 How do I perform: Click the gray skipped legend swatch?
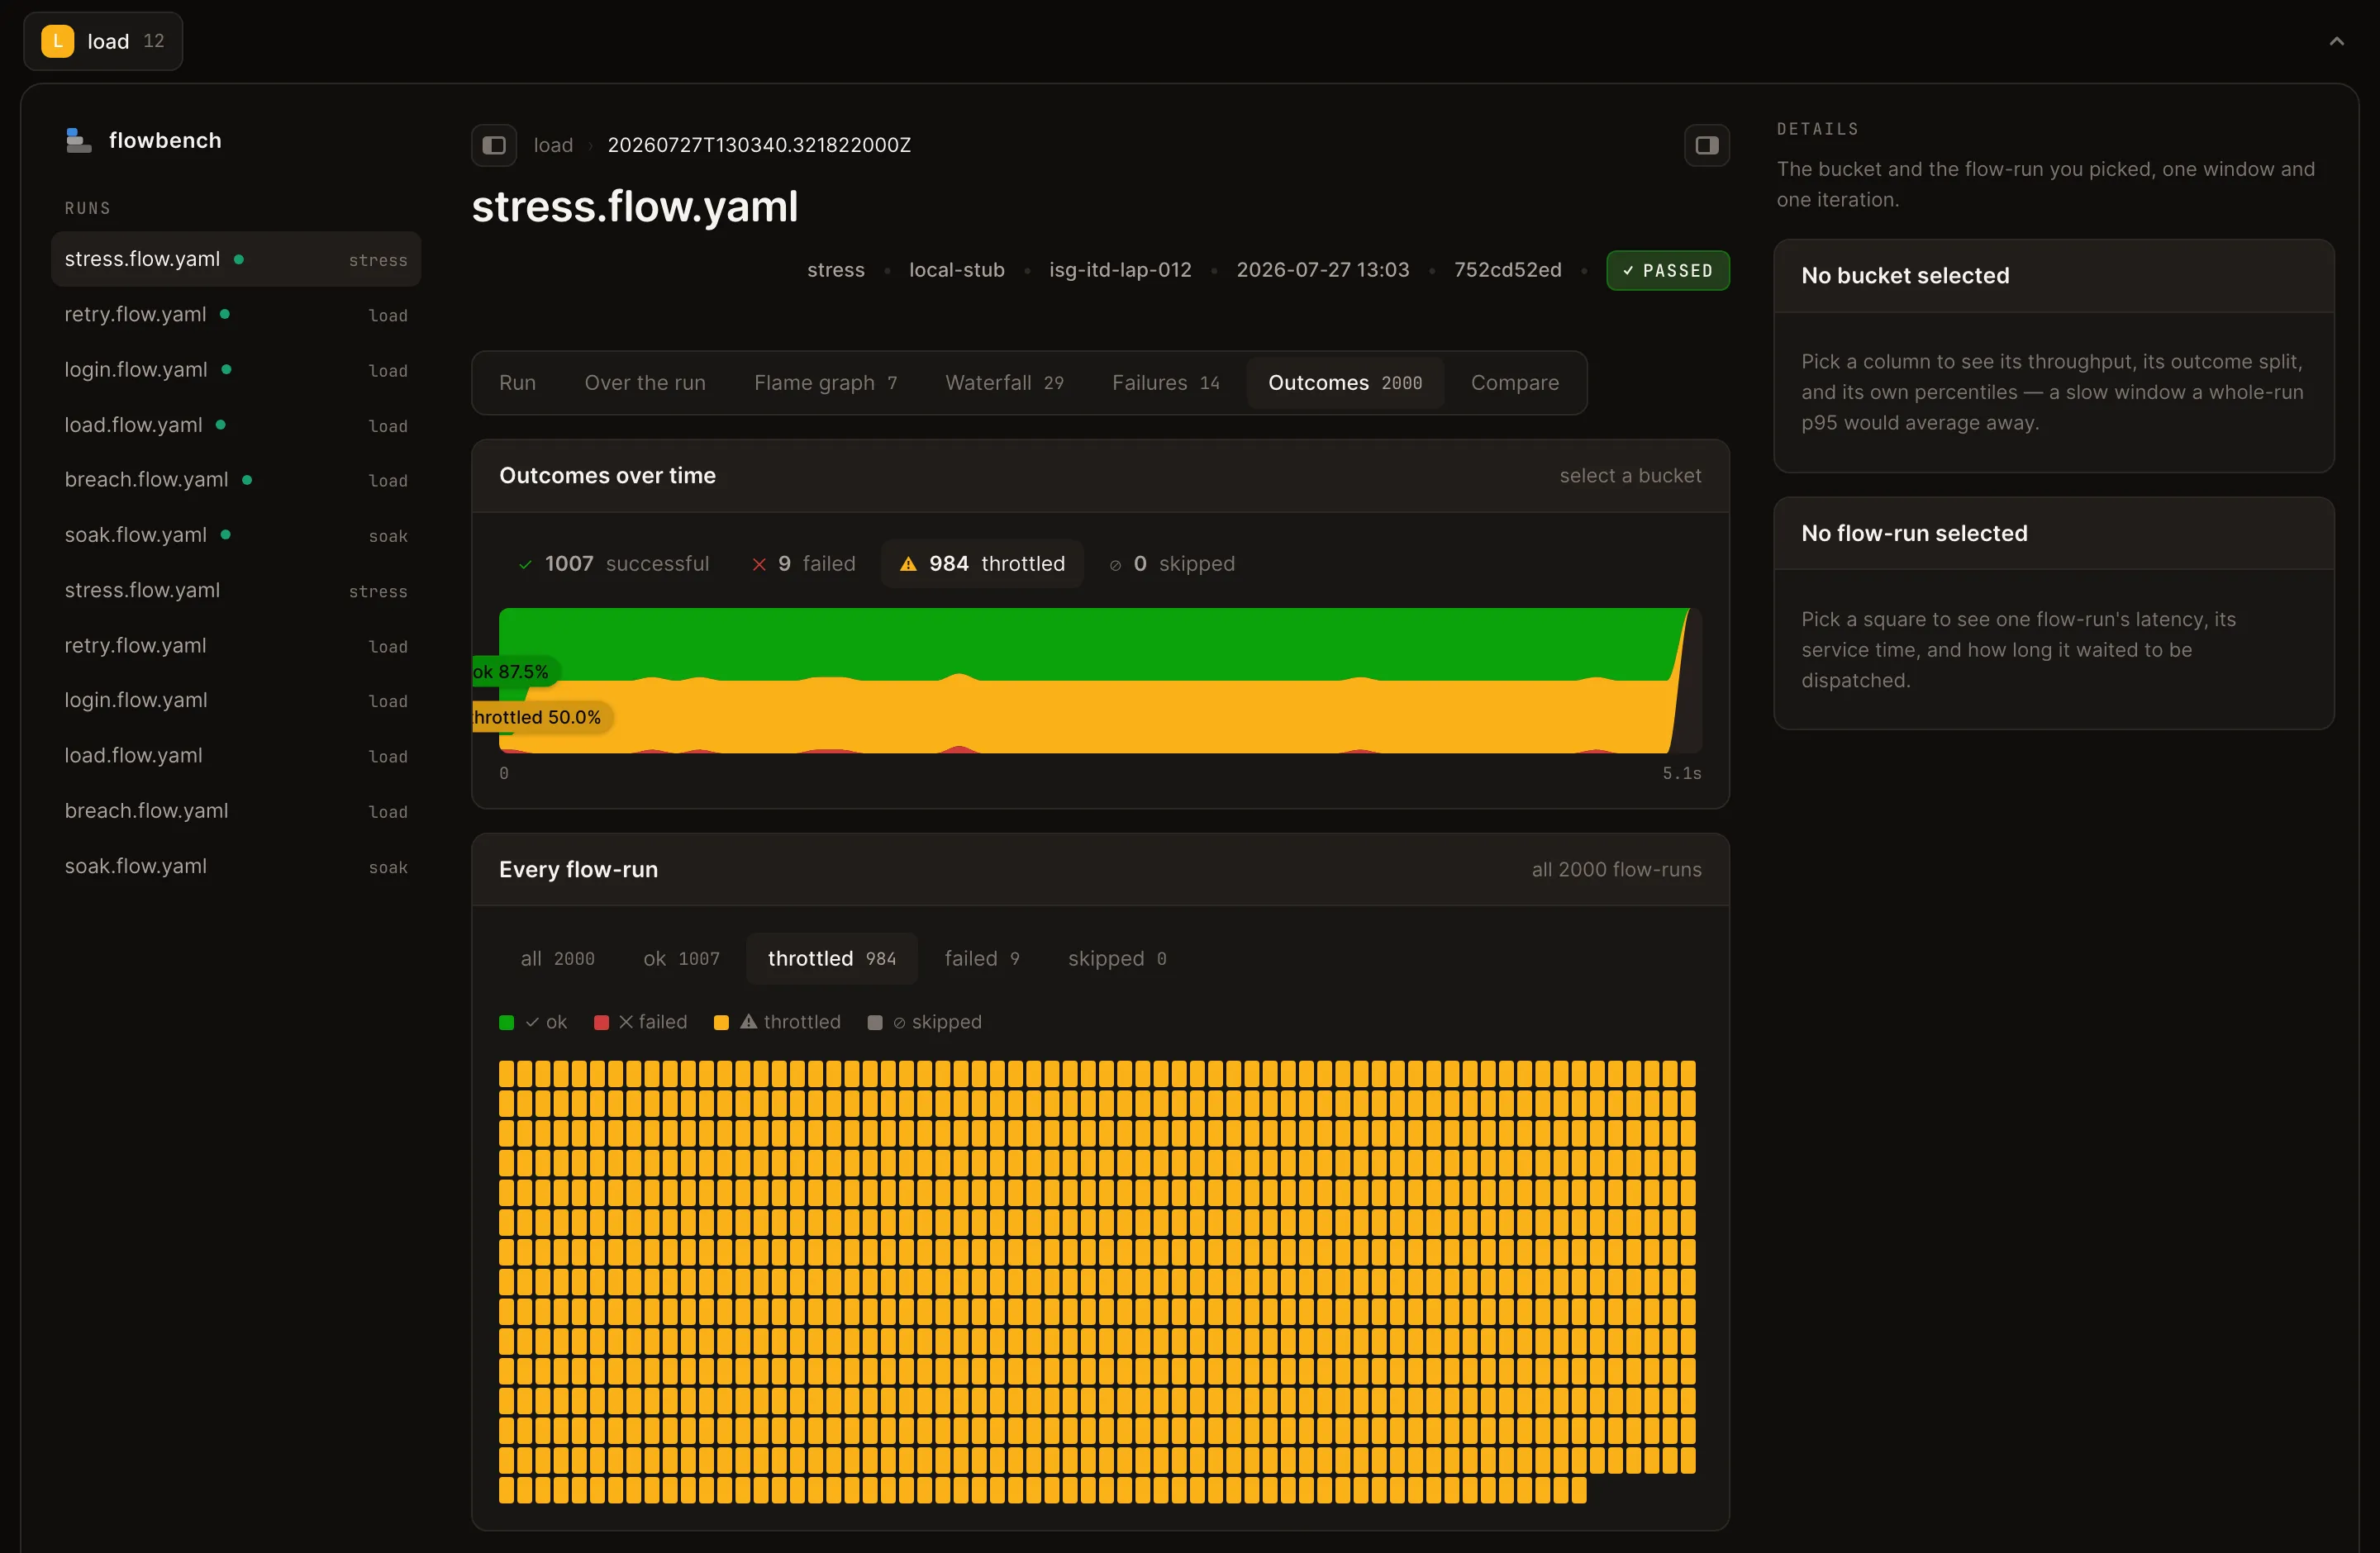[875, 1023]
